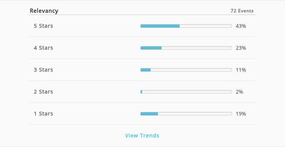This screenshot has width=285, height=147.
Task: Click the 19% value label
Action: [x=241, y=114]
